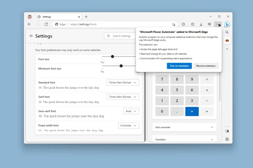Click the sidebar Search icon
253x168 pixels.
[x=227, y=32]
